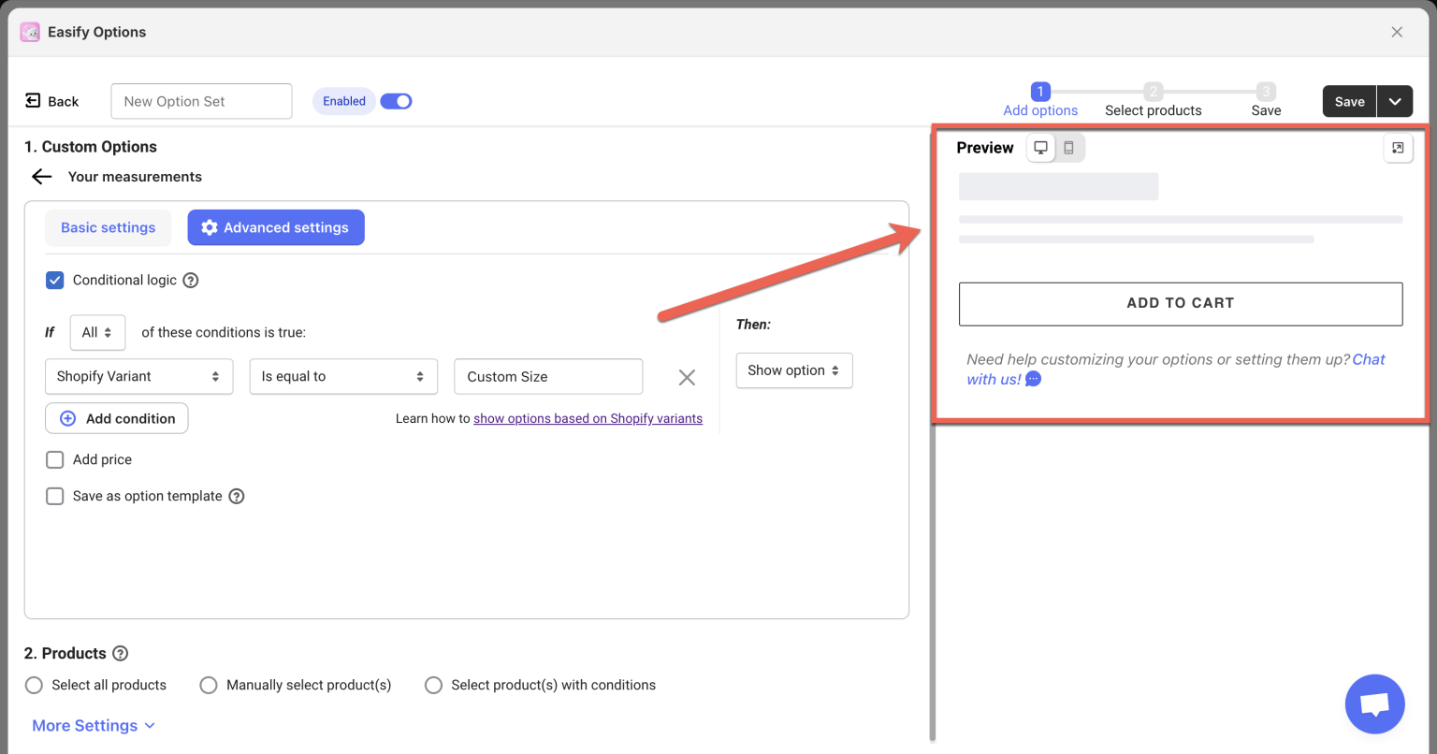
Task: Switch preview to mobile view
Action: (1068, 147)
